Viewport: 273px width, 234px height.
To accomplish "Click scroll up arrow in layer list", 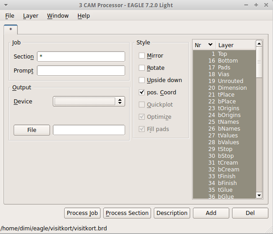I will 259,44.
